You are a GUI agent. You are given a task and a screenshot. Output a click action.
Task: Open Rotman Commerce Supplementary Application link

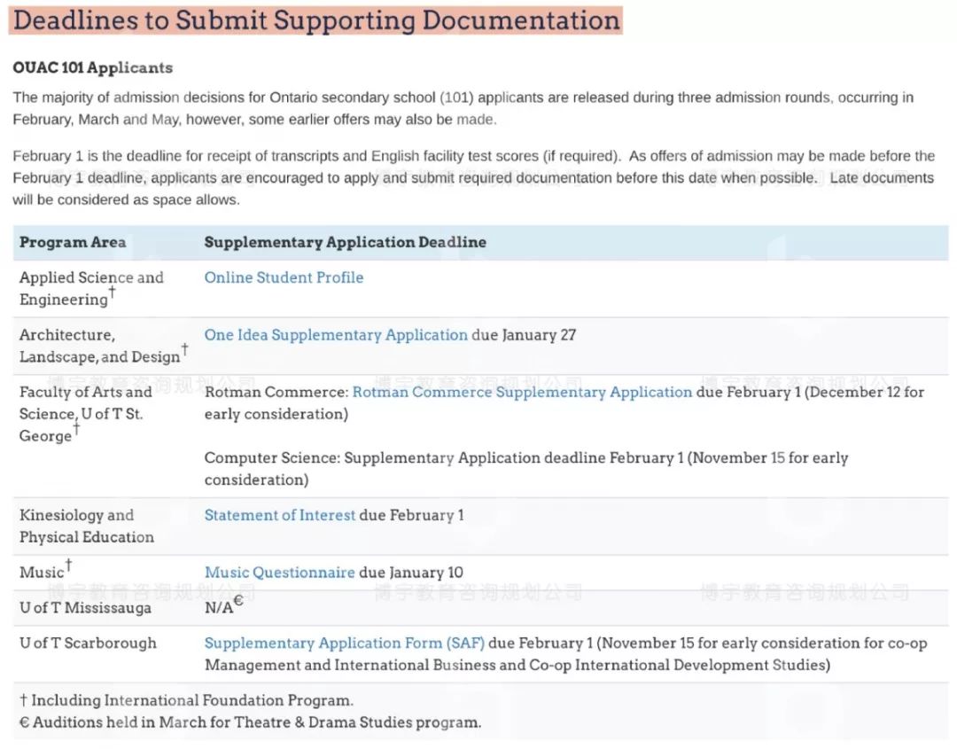[x=523, y=392]
